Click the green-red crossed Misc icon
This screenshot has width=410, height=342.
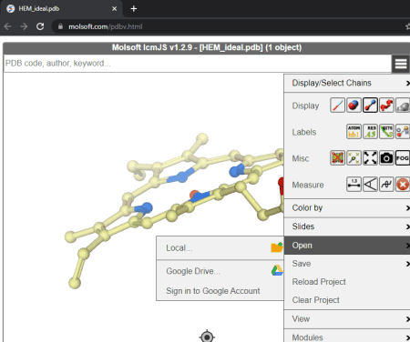pos(337,158)
